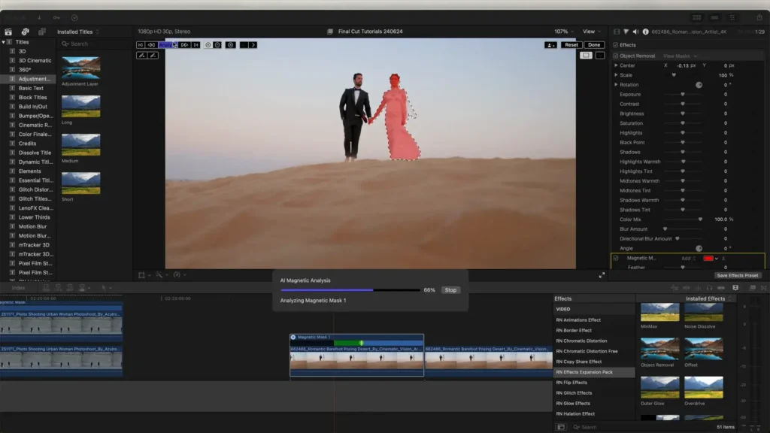Select RN Halation Effect category
The height and width of the screenshot is (433, 770).
click(575, 414)
